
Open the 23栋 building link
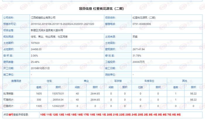pyautogui.click(x=128, y=115)
